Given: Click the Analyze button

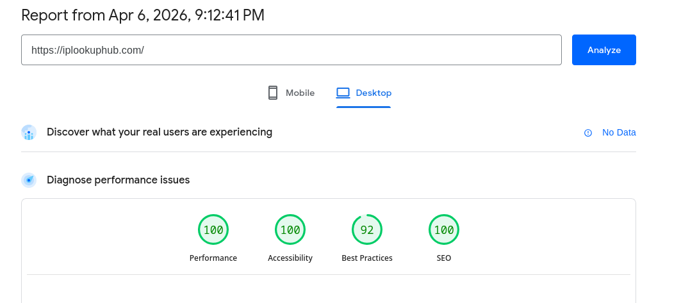Looking at the screenshot, I should click(x=603, y=50).
